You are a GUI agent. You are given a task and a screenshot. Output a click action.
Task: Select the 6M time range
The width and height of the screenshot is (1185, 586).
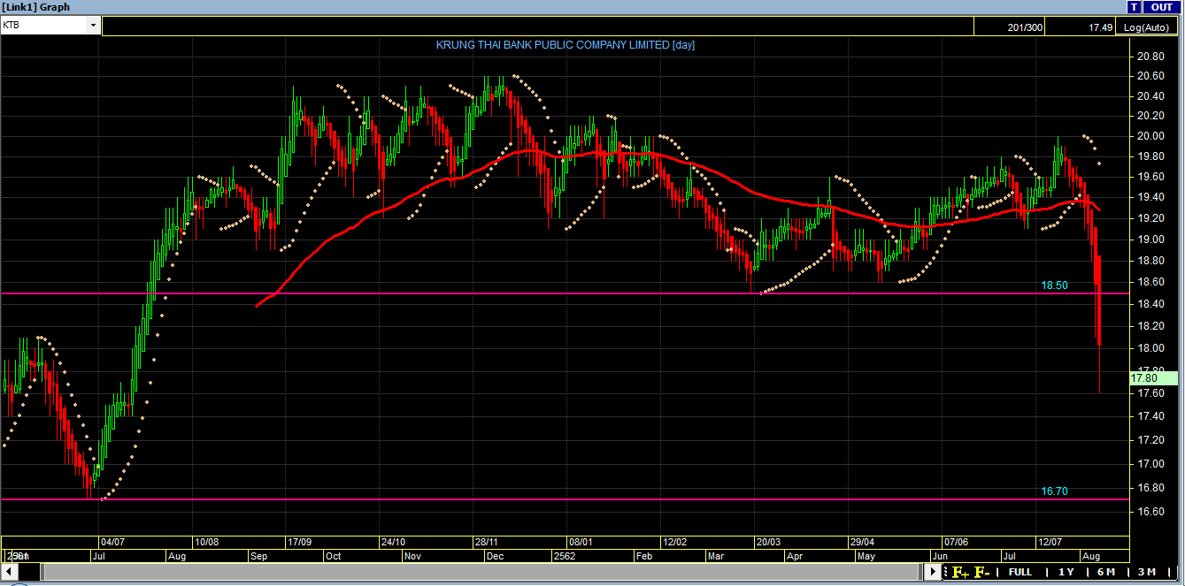(x=1106, y=572)
